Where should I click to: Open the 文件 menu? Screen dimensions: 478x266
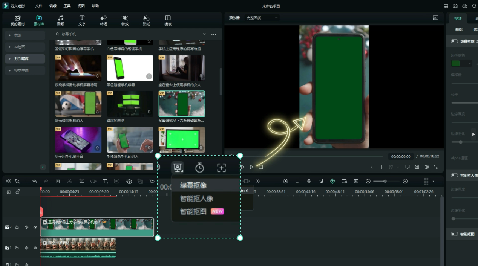click(39, 6)
